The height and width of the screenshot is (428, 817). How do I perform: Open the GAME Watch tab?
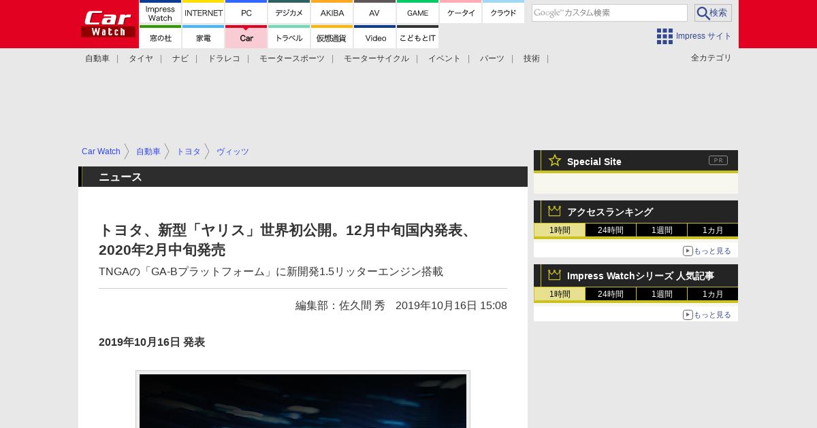417,12
